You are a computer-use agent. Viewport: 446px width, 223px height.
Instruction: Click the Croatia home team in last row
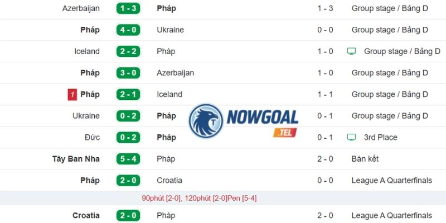(86, 215)
